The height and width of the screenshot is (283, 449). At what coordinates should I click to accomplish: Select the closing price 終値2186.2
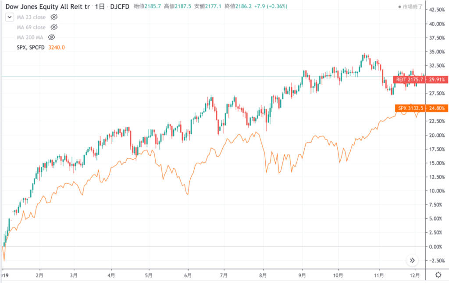238,6
